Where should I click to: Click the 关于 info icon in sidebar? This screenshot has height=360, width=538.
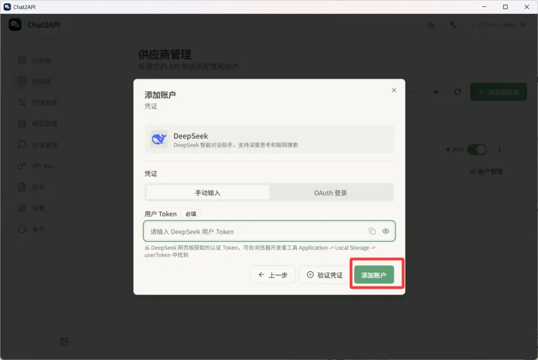[22, 229]
